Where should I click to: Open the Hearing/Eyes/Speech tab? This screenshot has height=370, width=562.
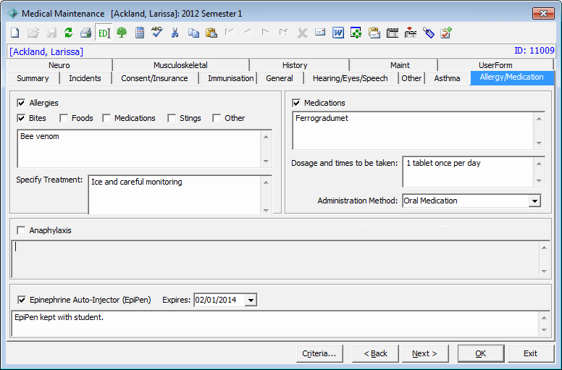(x=351, y=78)
